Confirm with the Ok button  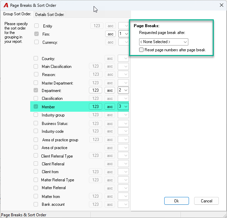pyautogui.click(x=176, y=201)
